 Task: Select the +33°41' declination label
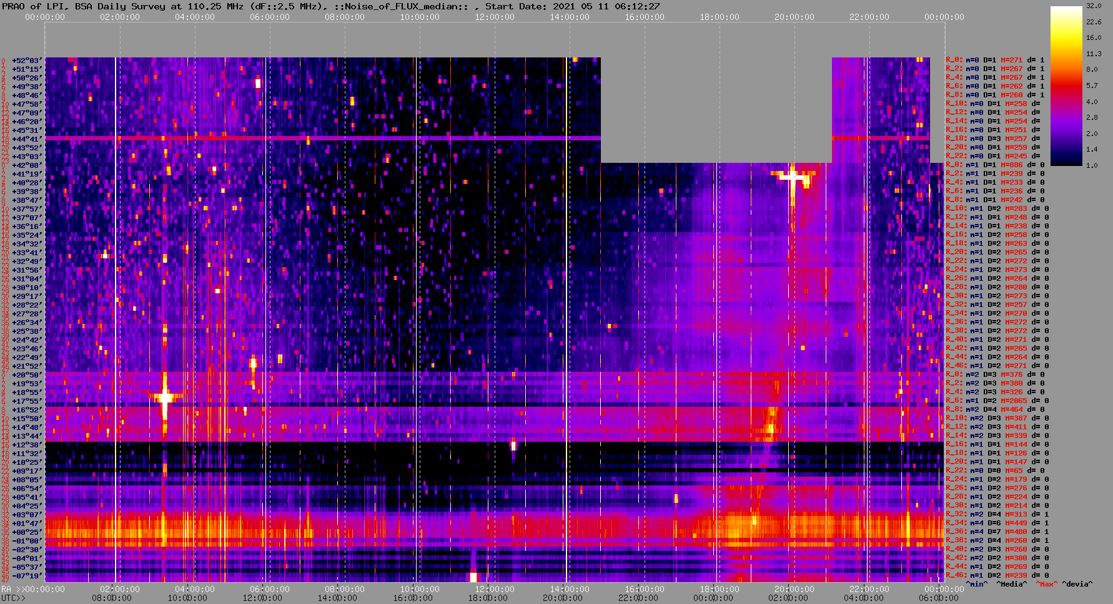tap(27, 253)
